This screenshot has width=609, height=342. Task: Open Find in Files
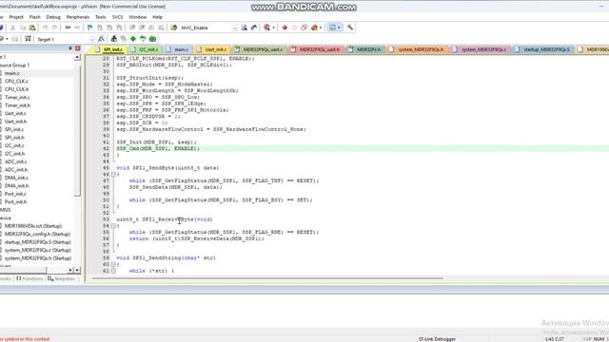(174, 28)
